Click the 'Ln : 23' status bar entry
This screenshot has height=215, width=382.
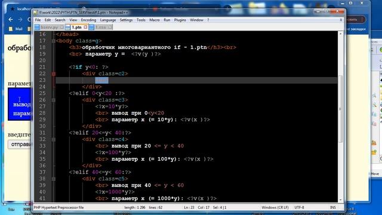[x=189, y=208]
